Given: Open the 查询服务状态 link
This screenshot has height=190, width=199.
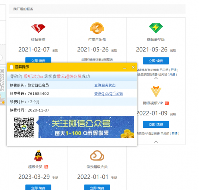Looking at the screenshot, I should (105, 85).
